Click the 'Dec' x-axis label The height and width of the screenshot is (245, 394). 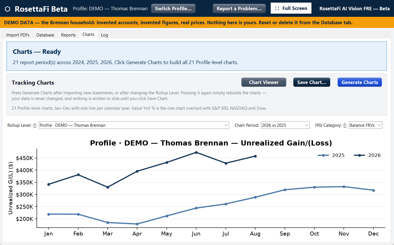click(373, 234)
